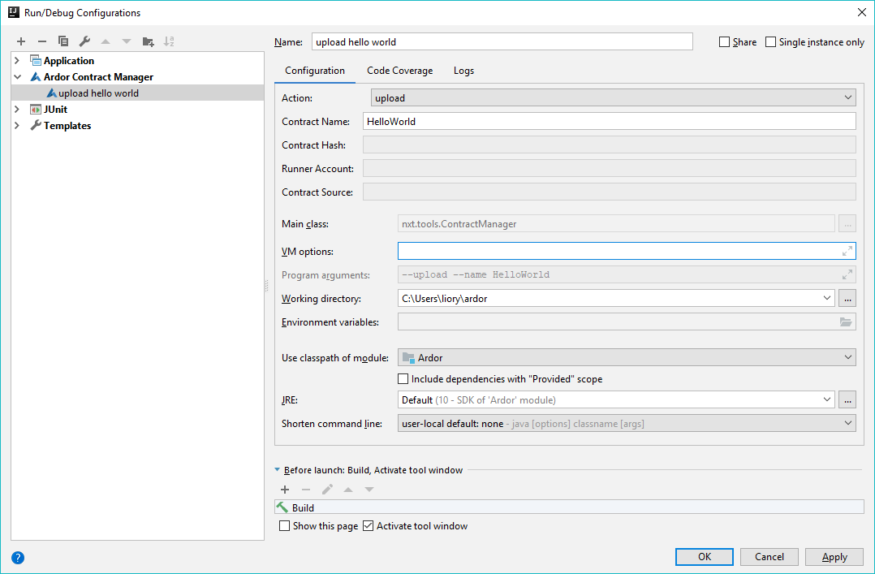Open the environment variables folder icon

click(846, 322)
